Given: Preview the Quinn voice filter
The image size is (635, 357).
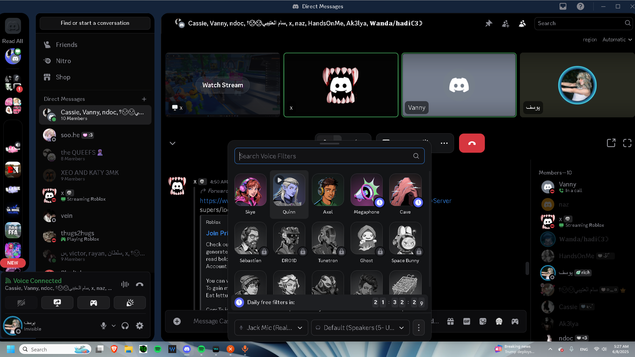Looking at the screenshot, I should tap(279, 180).
